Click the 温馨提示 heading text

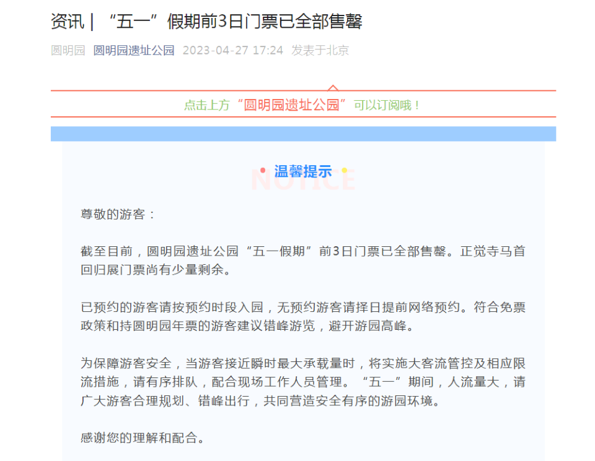tap(304, 171)
